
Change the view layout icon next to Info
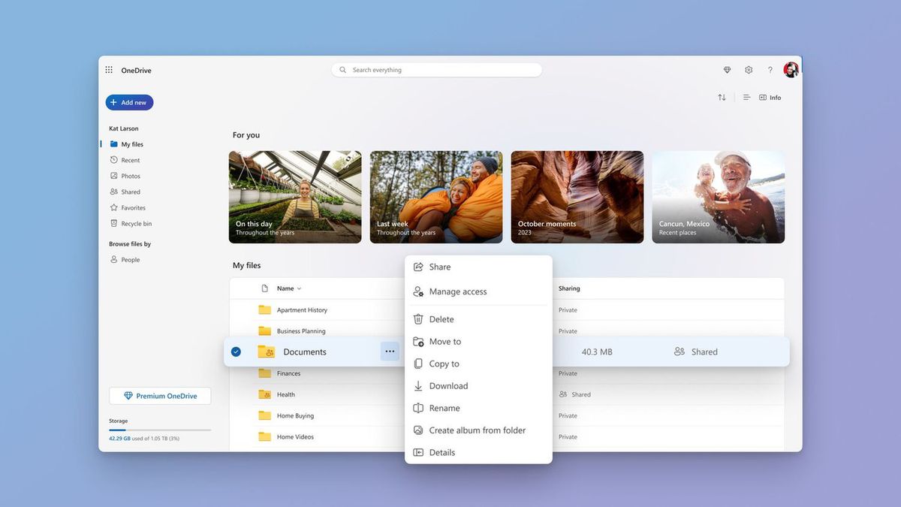click(746, 97)
